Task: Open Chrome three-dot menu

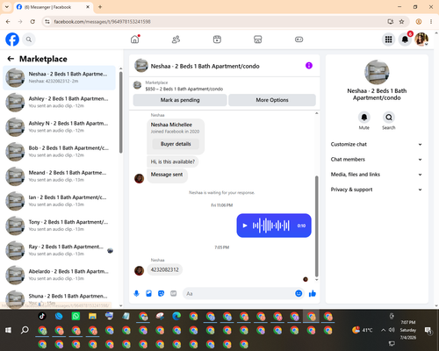Action: pyautogui.click(x=431, y=22)
